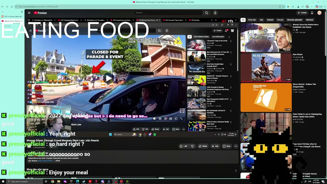This screenshot has height=184, width=327.
Task: Open Simon Neviani - Endless Tale title link
Action: [304, 85]
